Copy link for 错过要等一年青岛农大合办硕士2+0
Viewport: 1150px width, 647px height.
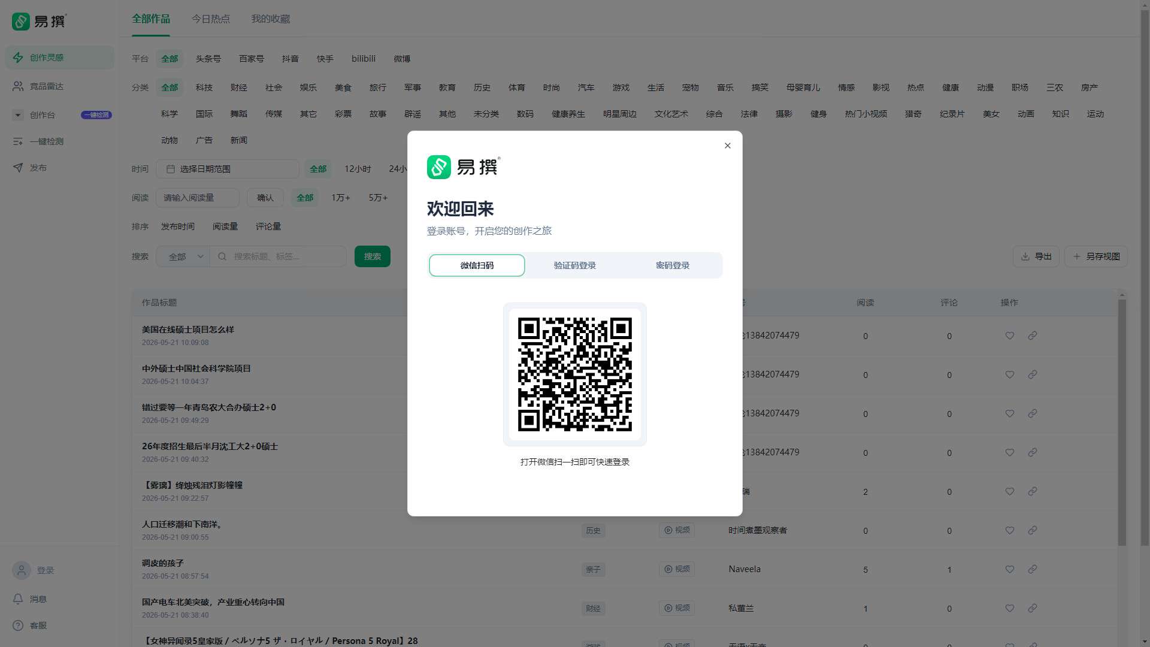[x=1032, y=413]
